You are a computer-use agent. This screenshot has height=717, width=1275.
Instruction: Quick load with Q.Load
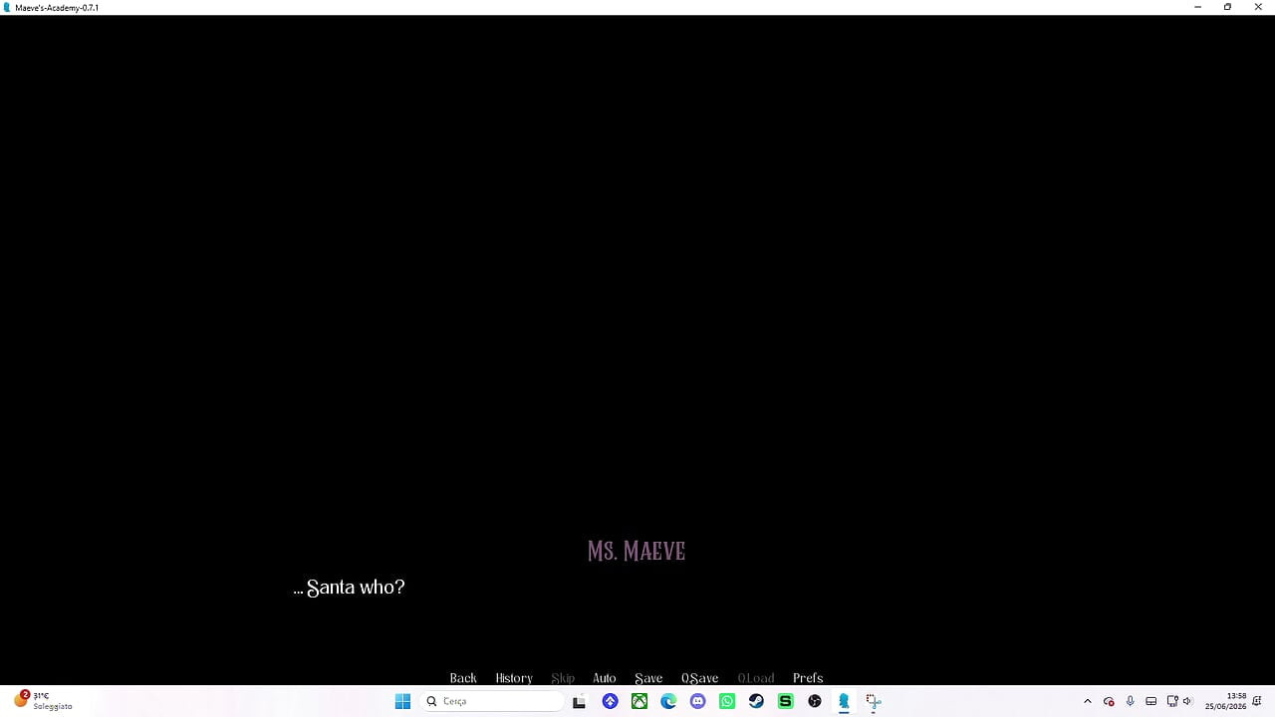(755, 678)
